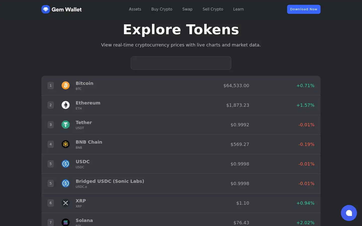Click the XRP coin icon

click(x=66, y=203)
